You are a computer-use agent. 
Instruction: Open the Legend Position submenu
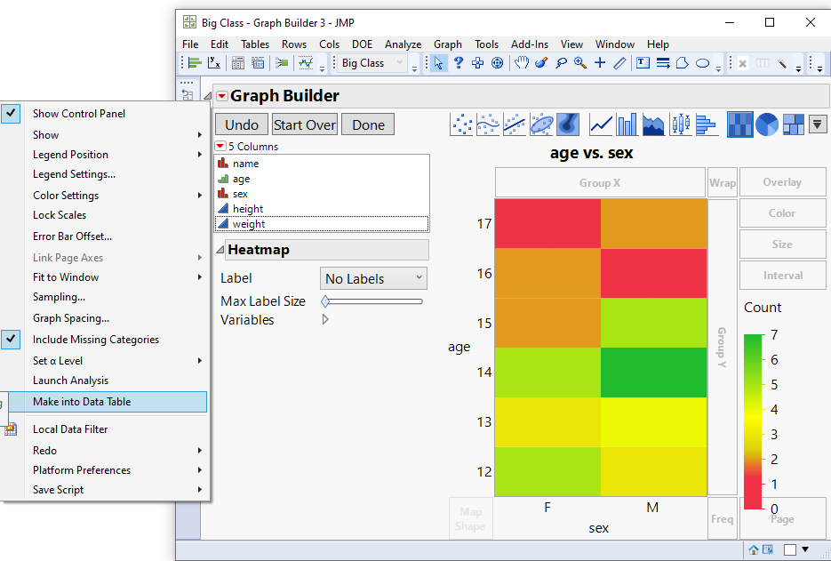(116, 155)
